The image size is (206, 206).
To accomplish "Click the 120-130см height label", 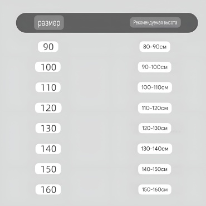I will coord(155,128).
